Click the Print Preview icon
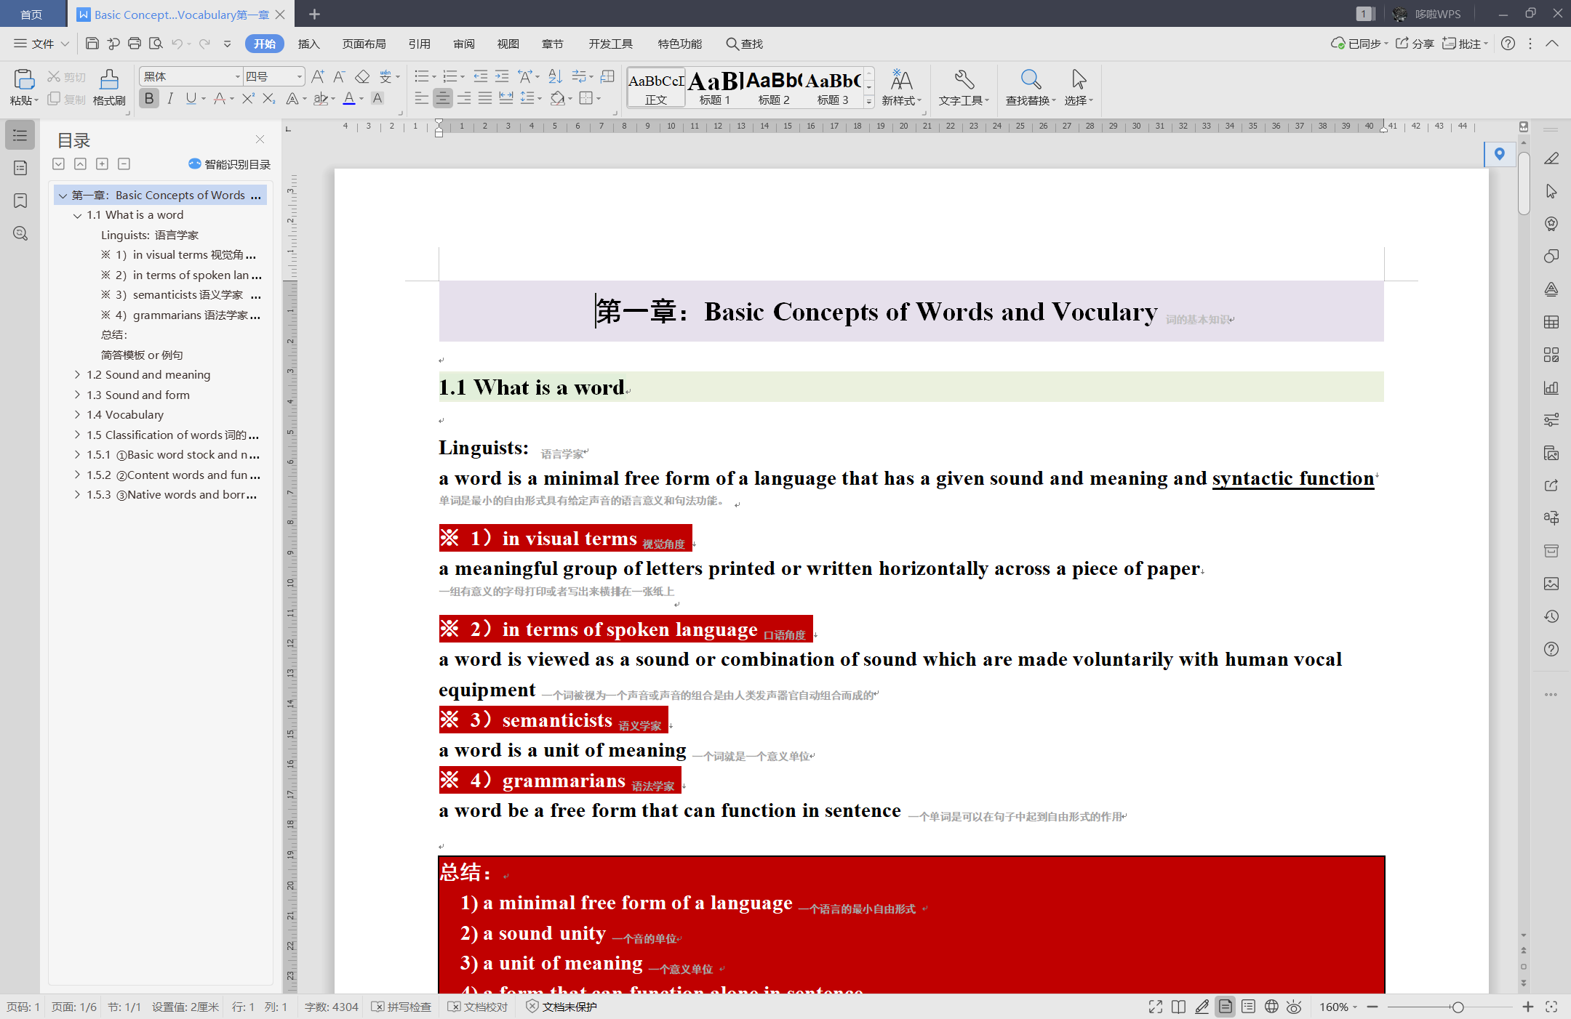1571x1019 pixels. (x=156, y=44)
